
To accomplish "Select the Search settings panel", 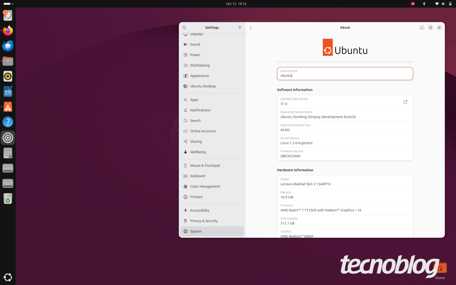I will click(212, 120).
